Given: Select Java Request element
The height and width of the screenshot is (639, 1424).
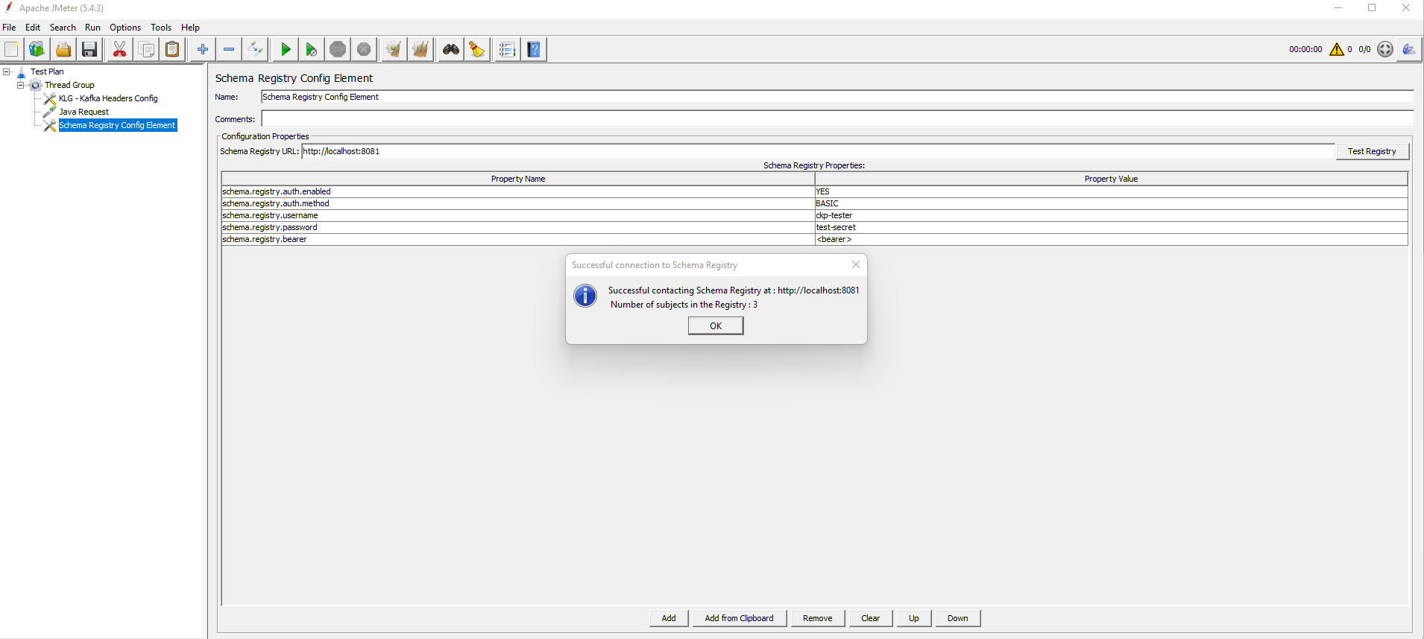Looking at the screenshot, I should pos(84,112).
